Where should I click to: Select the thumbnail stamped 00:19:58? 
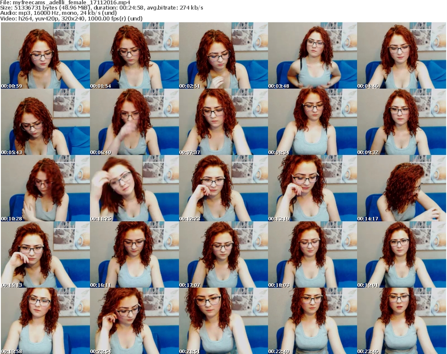pyautogui.click(x=45, y=321)
